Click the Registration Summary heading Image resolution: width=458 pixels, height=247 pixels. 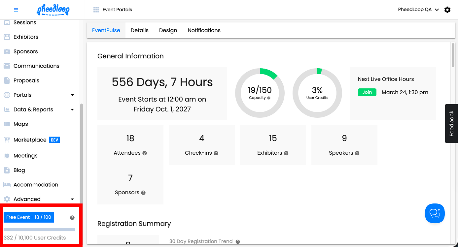click(134, 224)
